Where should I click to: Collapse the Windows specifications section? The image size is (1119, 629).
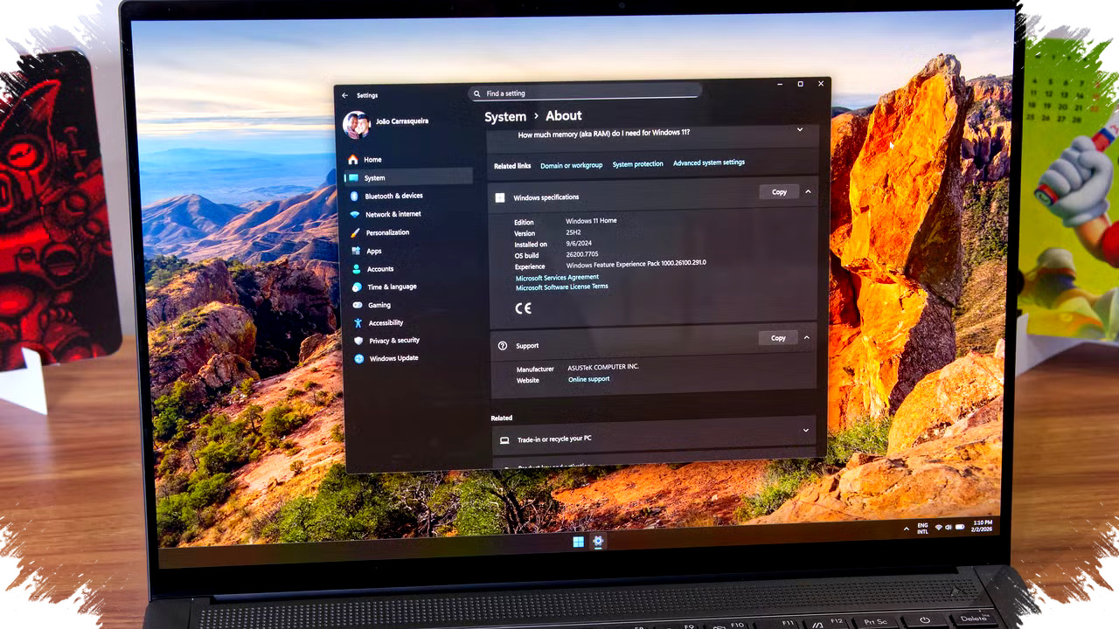(x=808, y=192)
